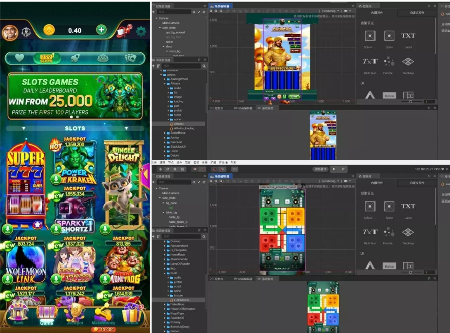Open the camera dropdown in the Alibaba scene toolbar
450x333 pixels.
[347, 11]
